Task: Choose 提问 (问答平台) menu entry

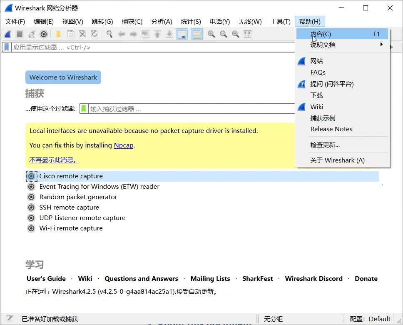Action: 343,84
